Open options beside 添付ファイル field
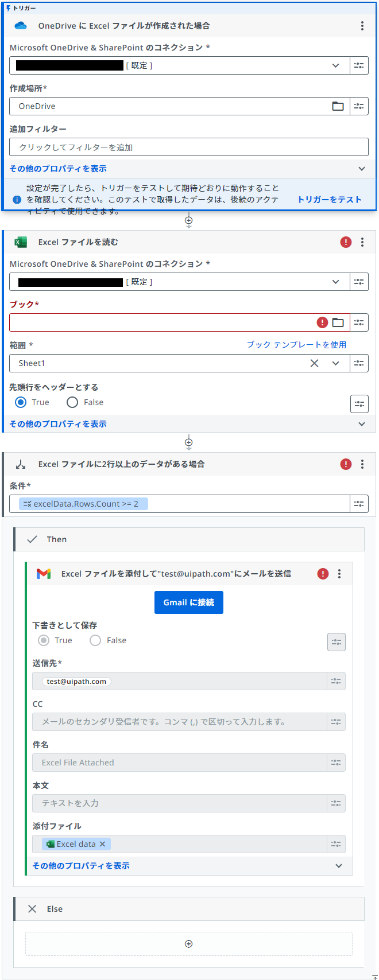This screenshot has height=980, width=379. (337, 844)
